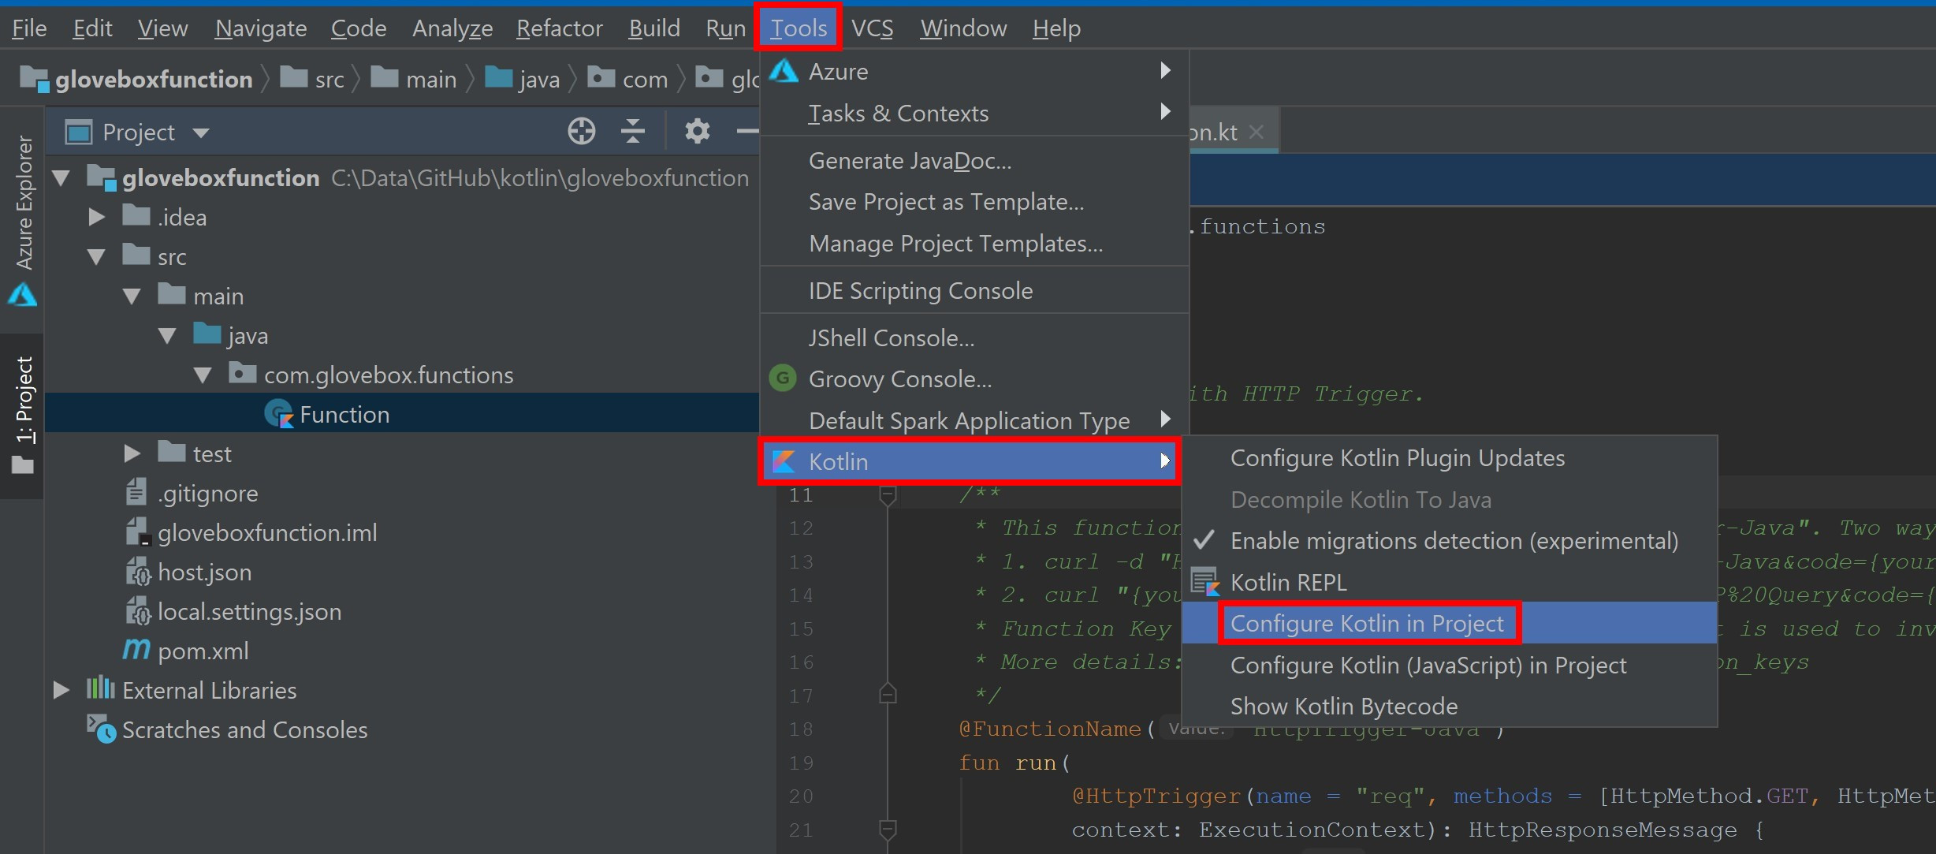Expand External Libraries node
Viewport: 1936px width, 854px height.
coord(61,691)
